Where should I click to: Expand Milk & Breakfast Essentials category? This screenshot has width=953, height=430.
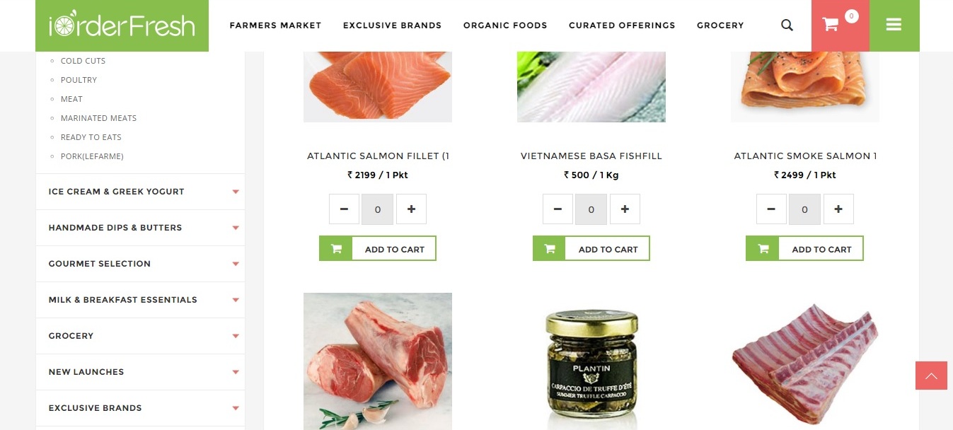coord(140,300)
